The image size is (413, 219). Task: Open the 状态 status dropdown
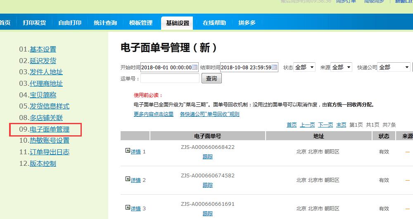(x=304, y=67)
